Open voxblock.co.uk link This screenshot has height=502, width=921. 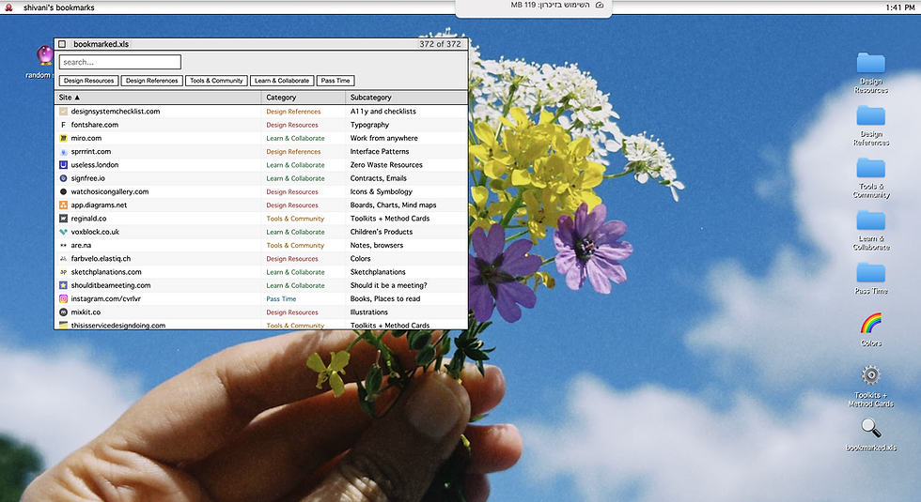click(x=95, y=232)
